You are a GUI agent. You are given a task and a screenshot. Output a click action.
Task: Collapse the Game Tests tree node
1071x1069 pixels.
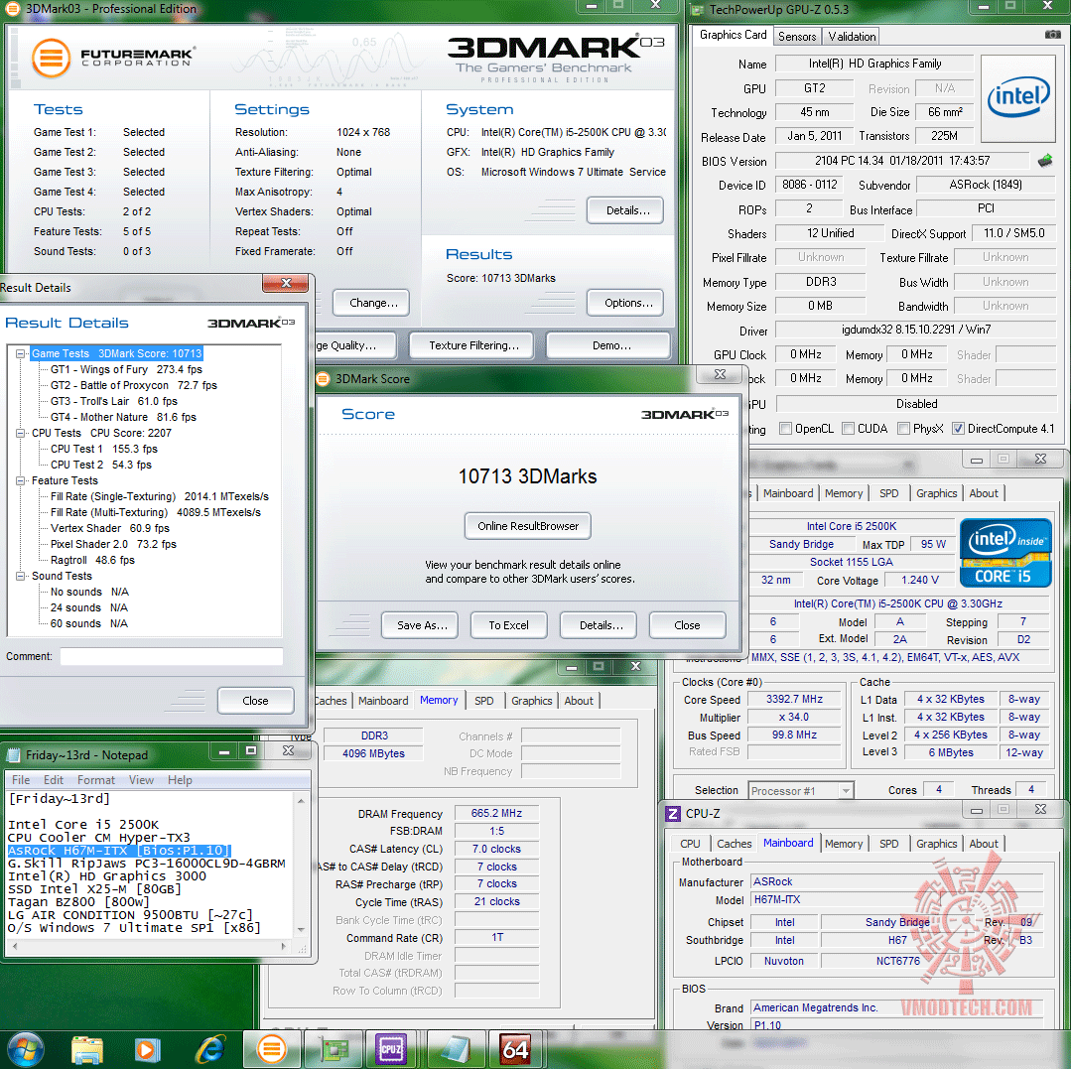tap(21, 353)
